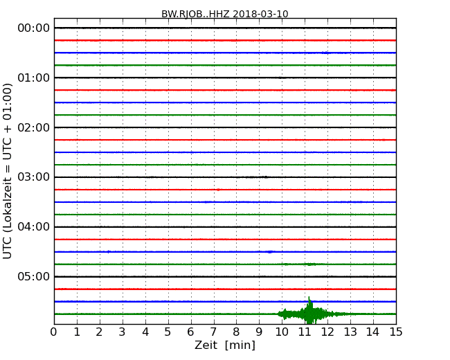Click the x-axis tick label 15
Image resolution: width=450 pixels, height=360 pixels.
[x=396, y=332]
